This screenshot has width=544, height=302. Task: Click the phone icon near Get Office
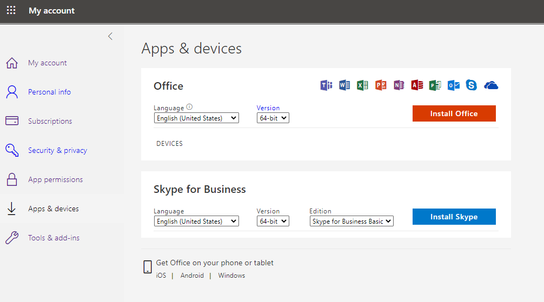pyautogui.click(x=148, y=267)
